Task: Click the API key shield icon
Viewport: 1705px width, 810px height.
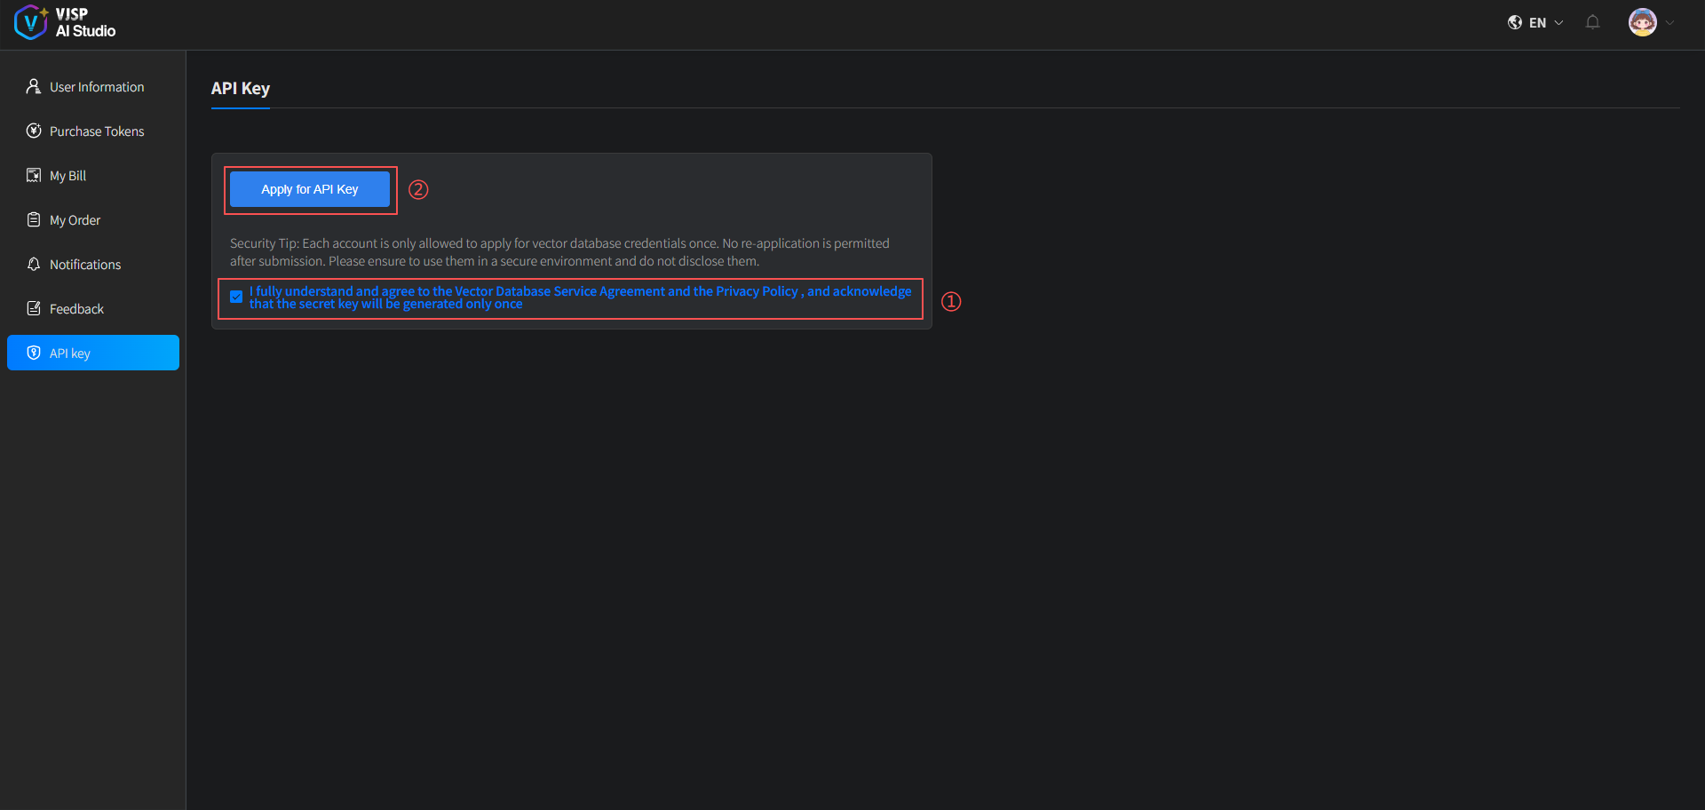Action: pyautogui.click(x=34, y=353)
